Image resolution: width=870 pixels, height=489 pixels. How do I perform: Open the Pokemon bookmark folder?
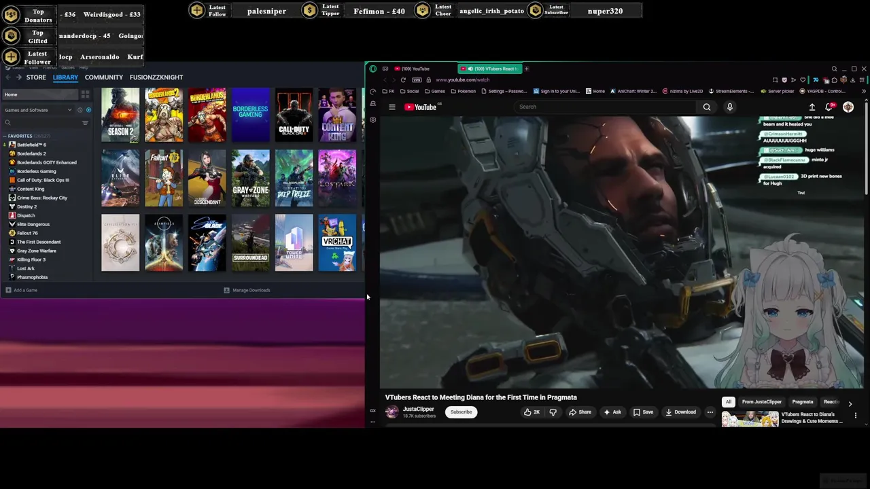tap(463, 91)
